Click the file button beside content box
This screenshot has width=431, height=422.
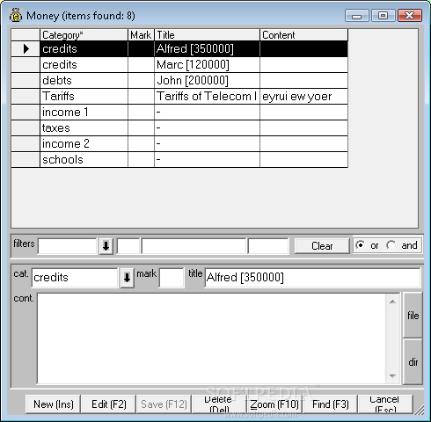click(x=413, y=316)
